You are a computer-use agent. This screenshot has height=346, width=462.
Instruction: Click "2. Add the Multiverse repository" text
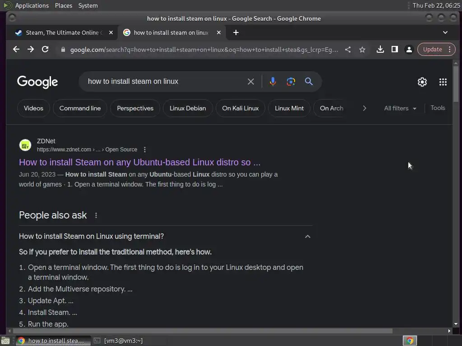[76, 289]
